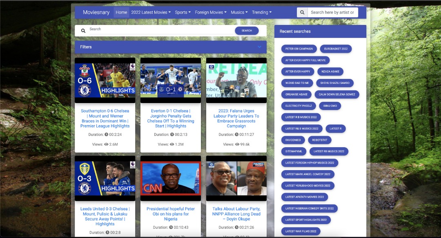This screenshot has height=238, width=441.
Task: Click the 'Duration: 00:2:24' text
Action: coord(105,135)
